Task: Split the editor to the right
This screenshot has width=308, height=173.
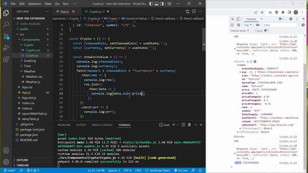Action: pos(193,12)
